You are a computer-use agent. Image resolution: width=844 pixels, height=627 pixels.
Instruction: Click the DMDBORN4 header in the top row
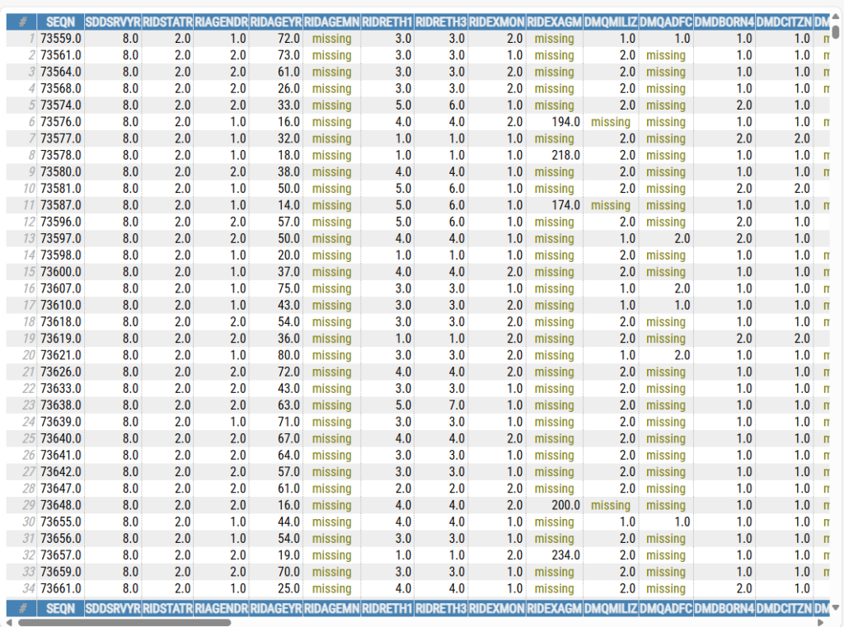pyautogui.click(x=724, y=21)
